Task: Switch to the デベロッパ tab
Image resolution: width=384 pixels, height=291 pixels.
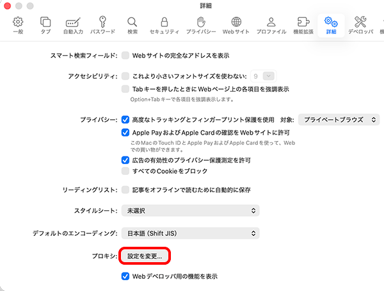Action: pos(360,23)
